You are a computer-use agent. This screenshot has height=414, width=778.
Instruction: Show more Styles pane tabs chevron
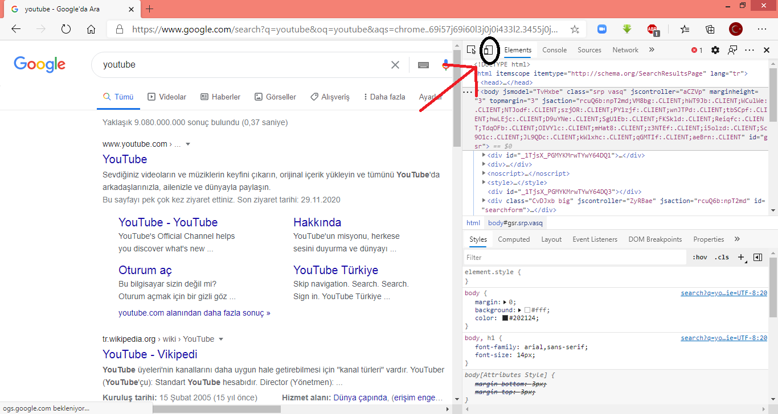click(737, 239)
